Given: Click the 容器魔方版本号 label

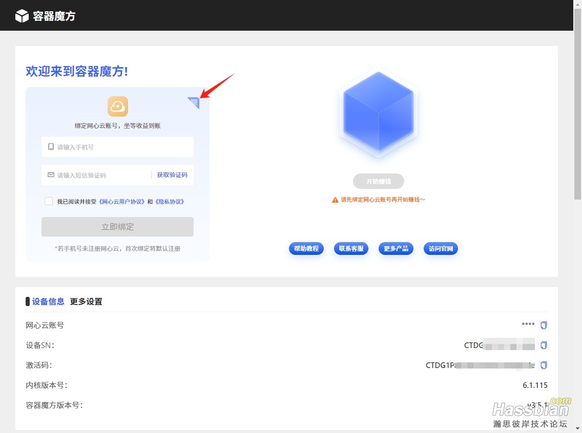Looking at the screenshot, I should pyautogui.click(x=54, y=405).
